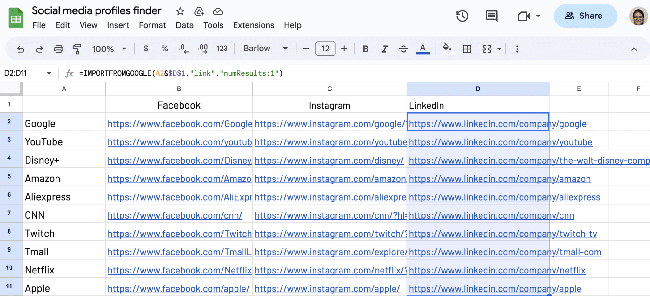Select the paint format tool
The width and height of the screenshot is (650, 296).
(77, 49)
